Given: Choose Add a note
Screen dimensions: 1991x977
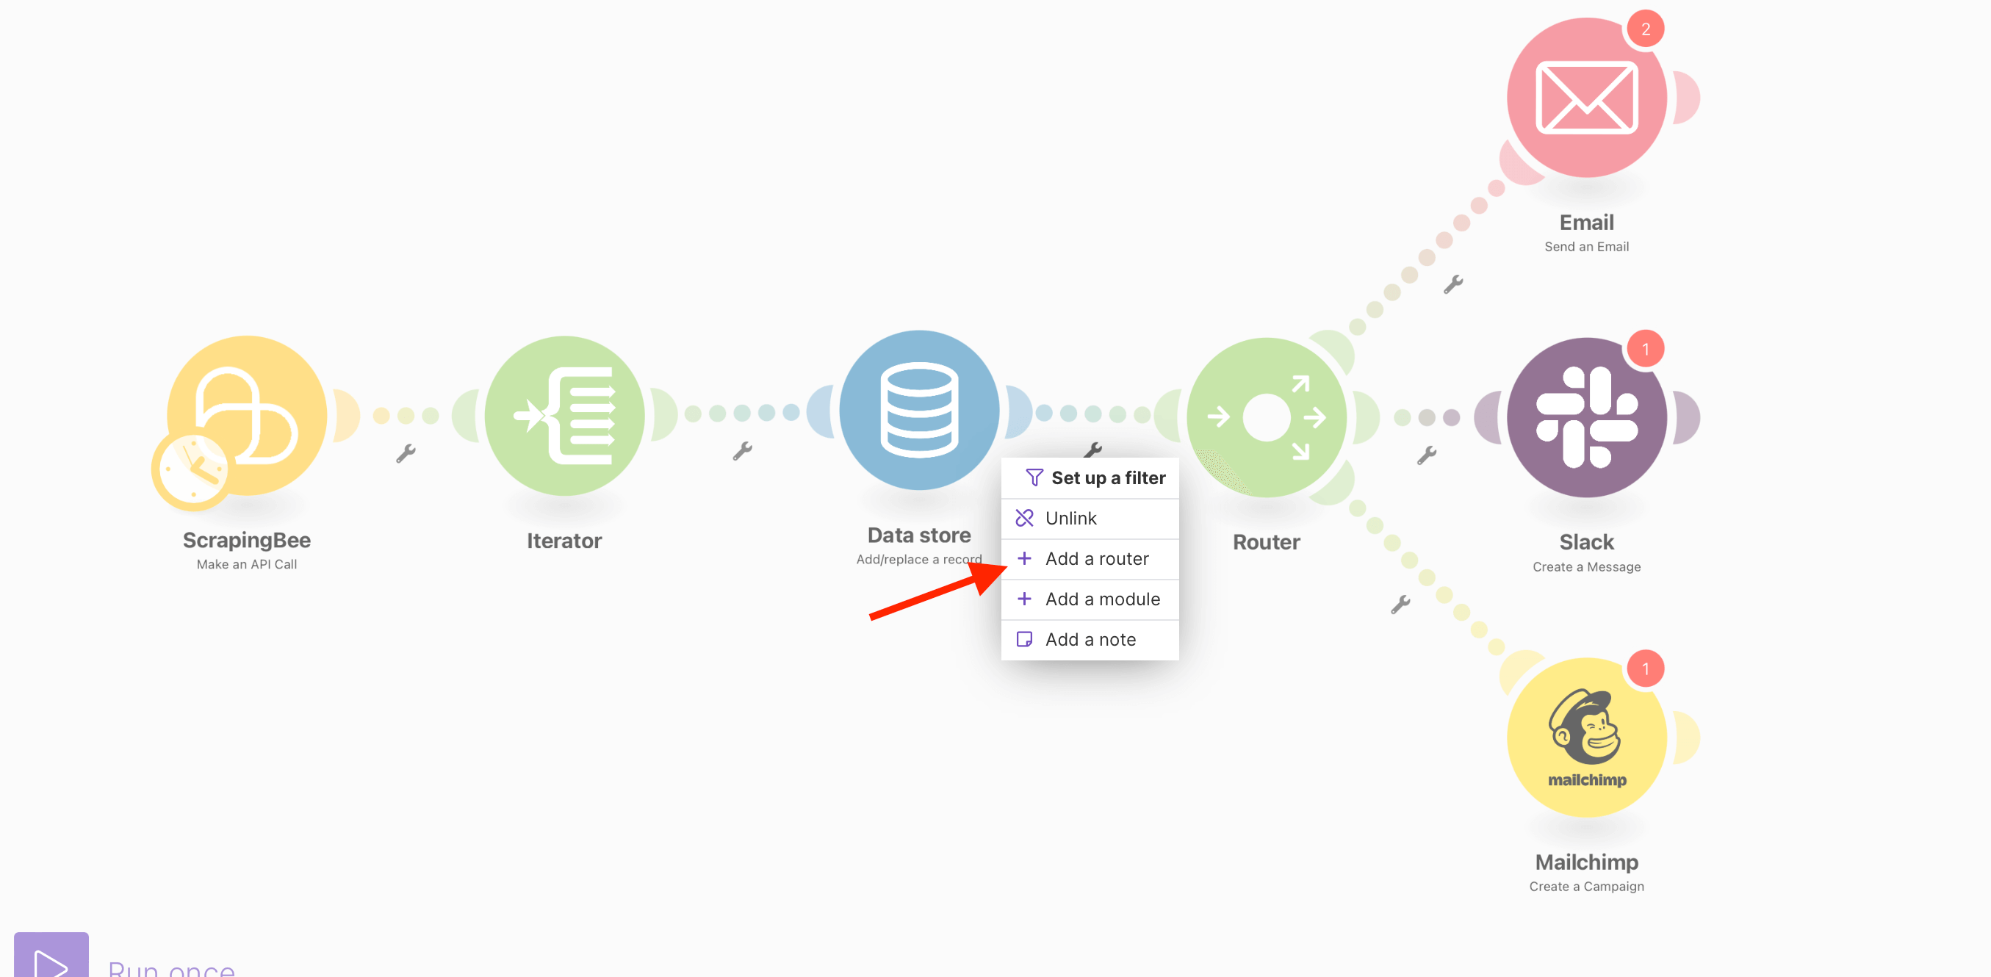Looking at the screenshot, I should tap(1090, 639).
